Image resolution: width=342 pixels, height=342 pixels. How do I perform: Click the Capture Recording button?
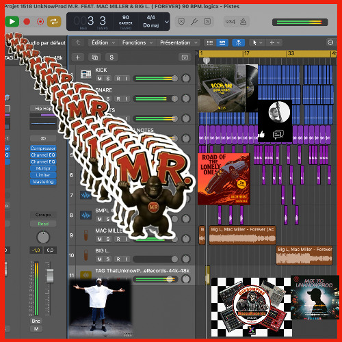point(40,22)
